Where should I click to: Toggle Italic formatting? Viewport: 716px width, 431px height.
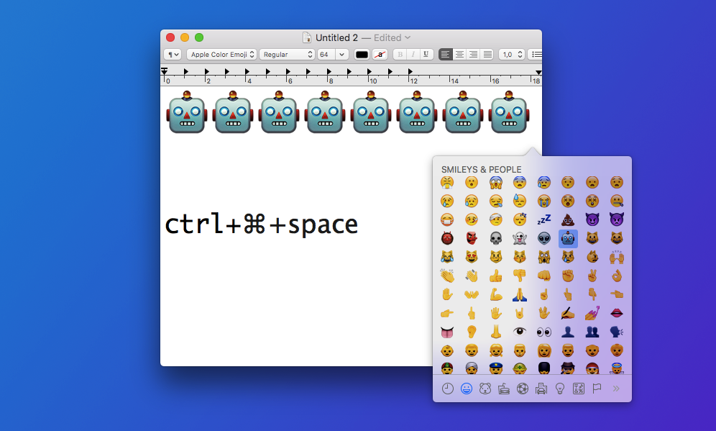(x=413, y=55)
